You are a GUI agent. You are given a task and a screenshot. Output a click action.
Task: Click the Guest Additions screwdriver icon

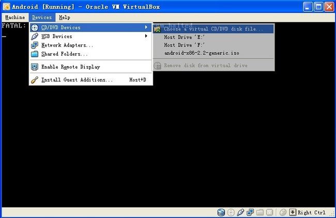pos(35,80)
